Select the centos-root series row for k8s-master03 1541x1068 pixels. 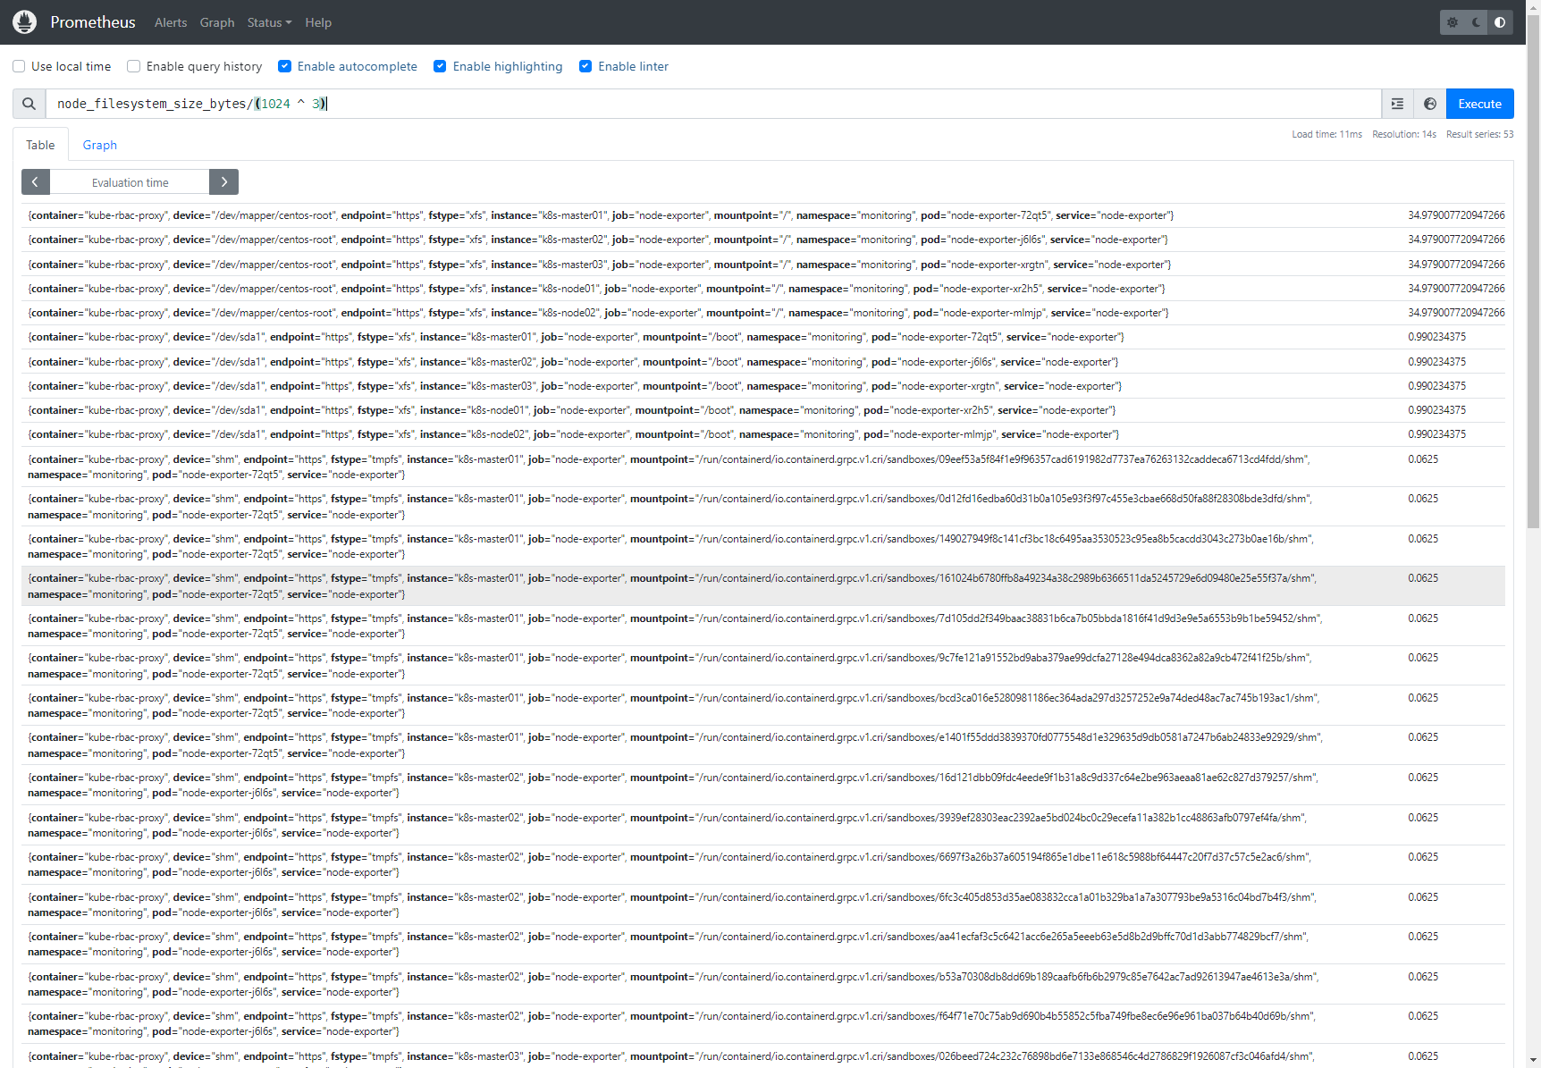point(763,265)
